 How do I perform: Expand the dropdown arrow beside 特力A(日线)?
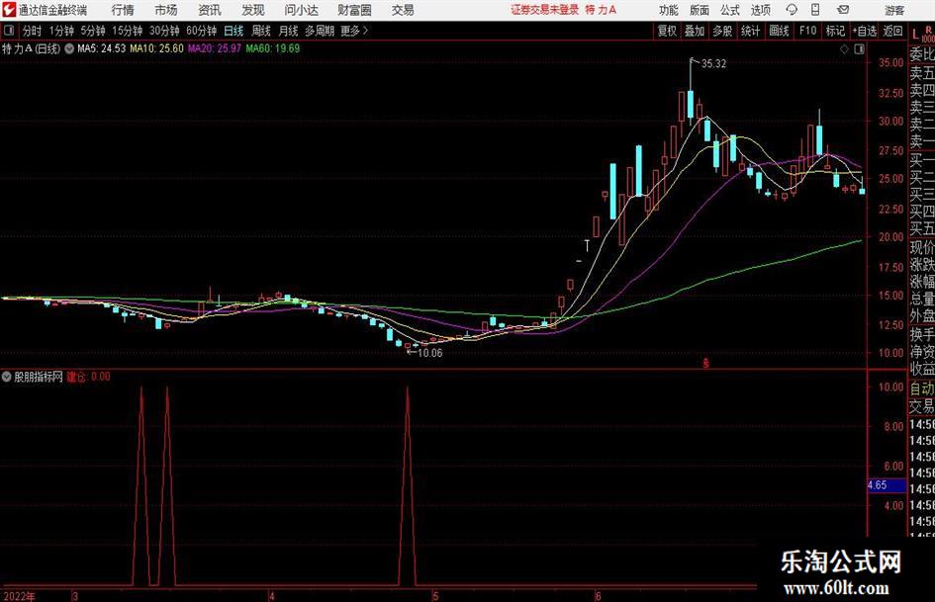(69, 48)
